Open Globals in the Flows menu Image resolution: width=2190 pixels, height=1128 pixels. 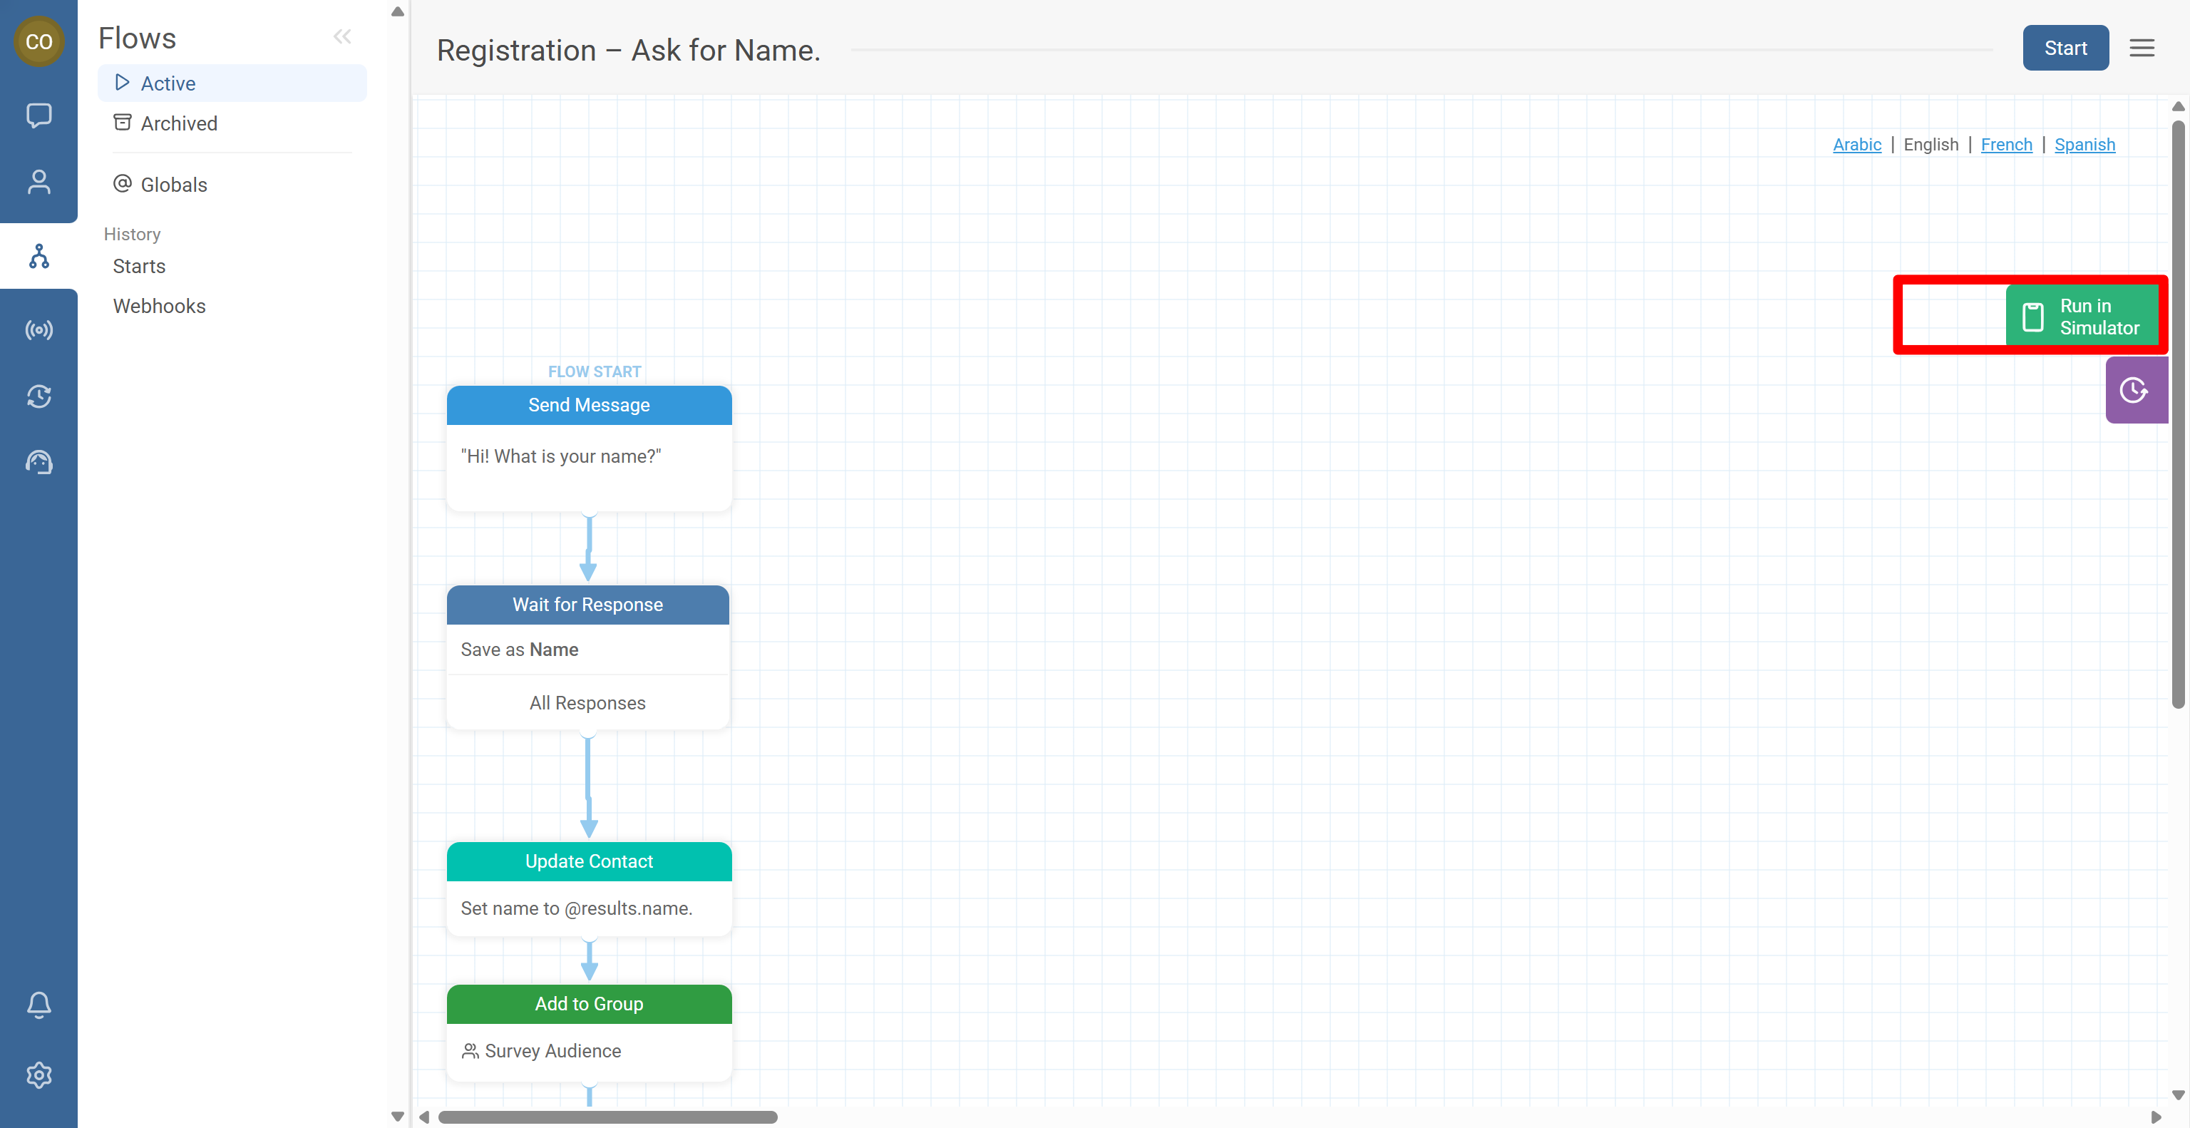click(x=173, y=185)
